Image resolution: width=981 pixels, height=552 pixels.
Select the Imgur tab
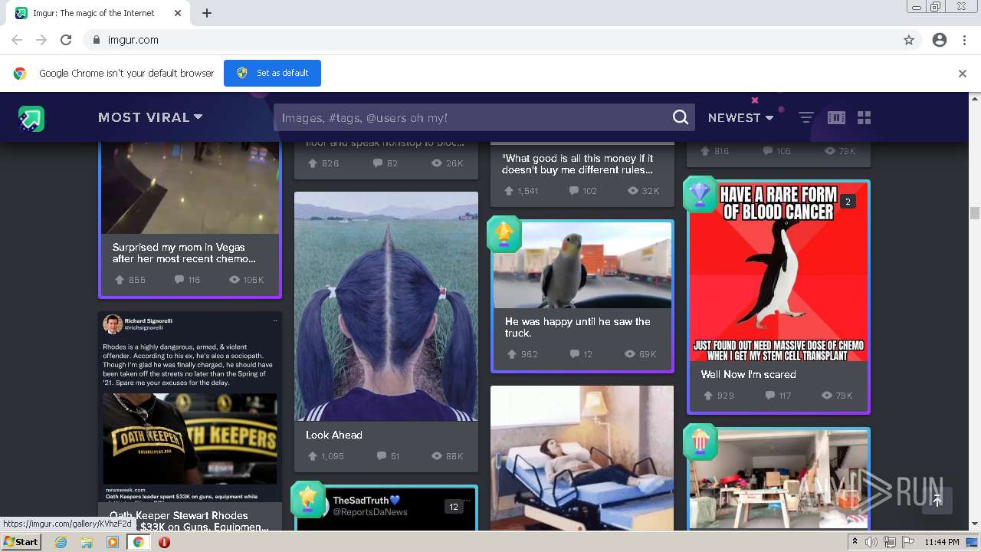pos(98,13)
